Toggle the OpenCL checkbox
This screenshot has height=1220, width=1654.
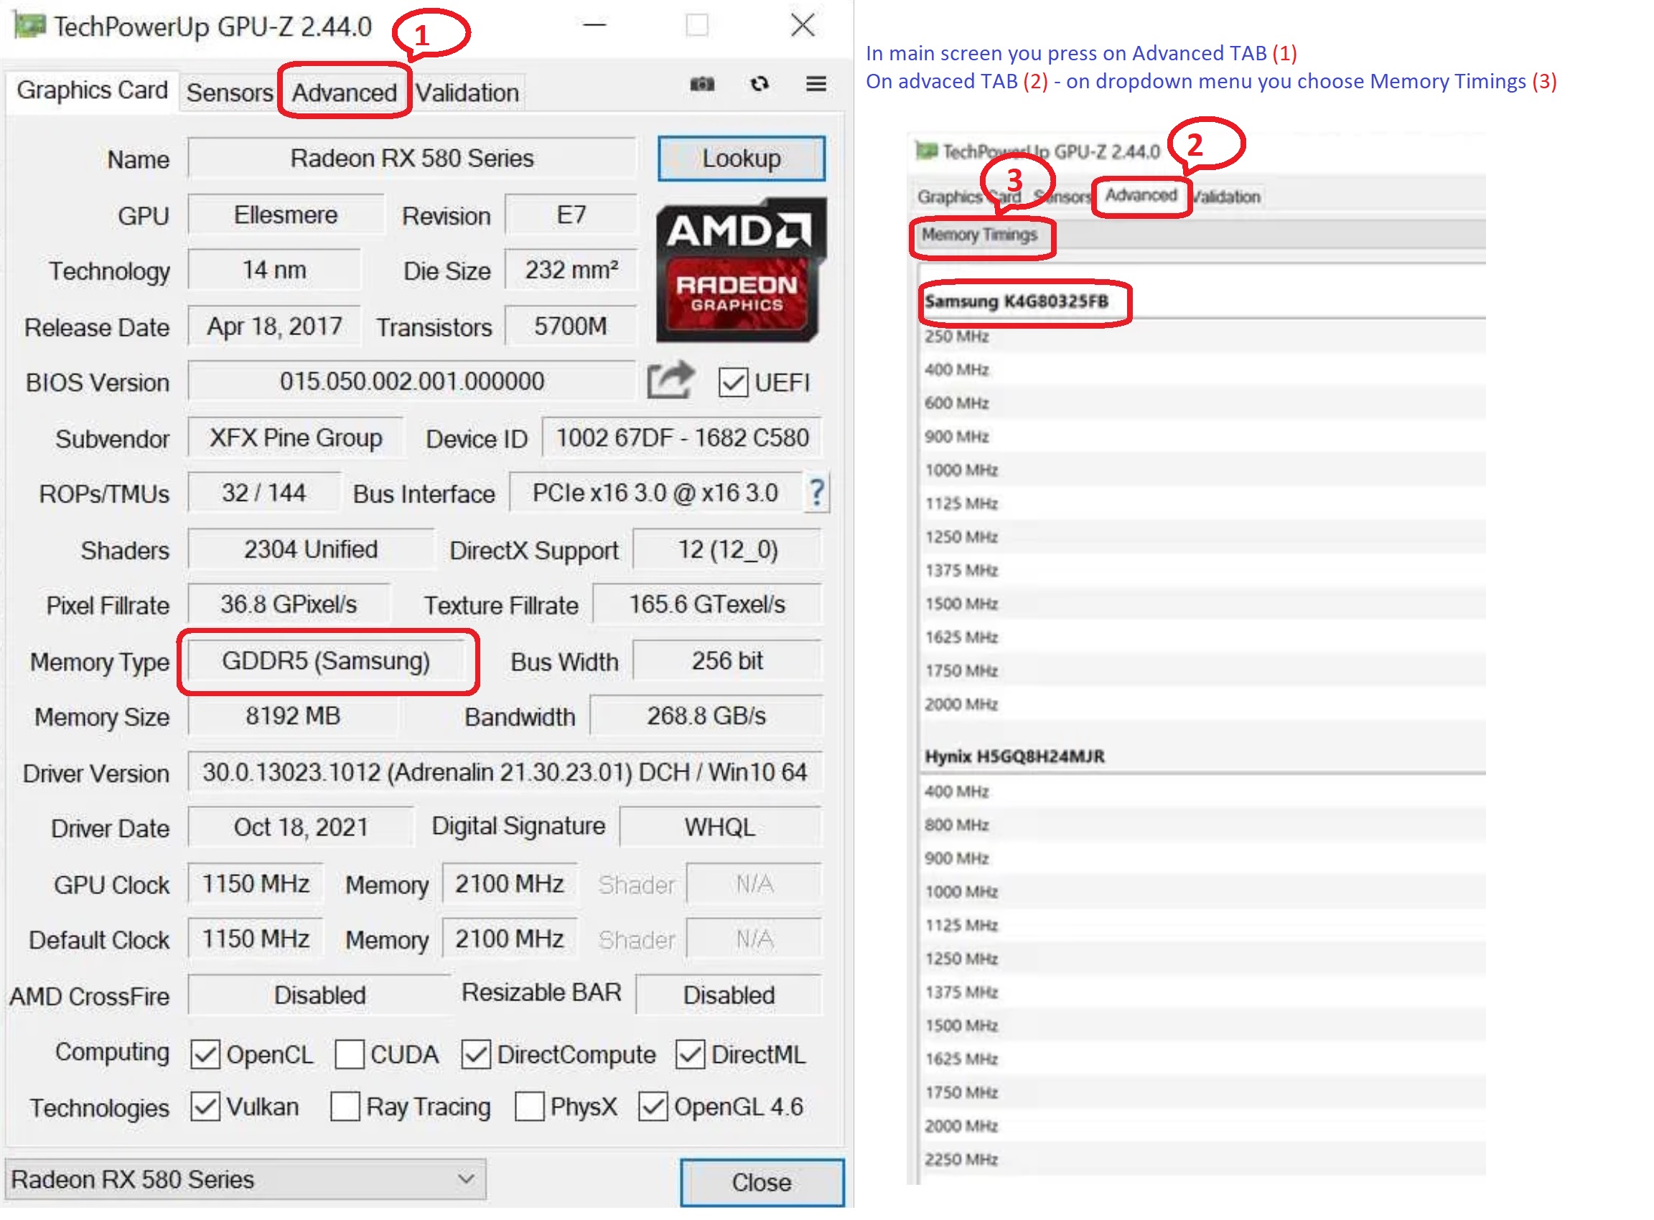(205, 1056)
